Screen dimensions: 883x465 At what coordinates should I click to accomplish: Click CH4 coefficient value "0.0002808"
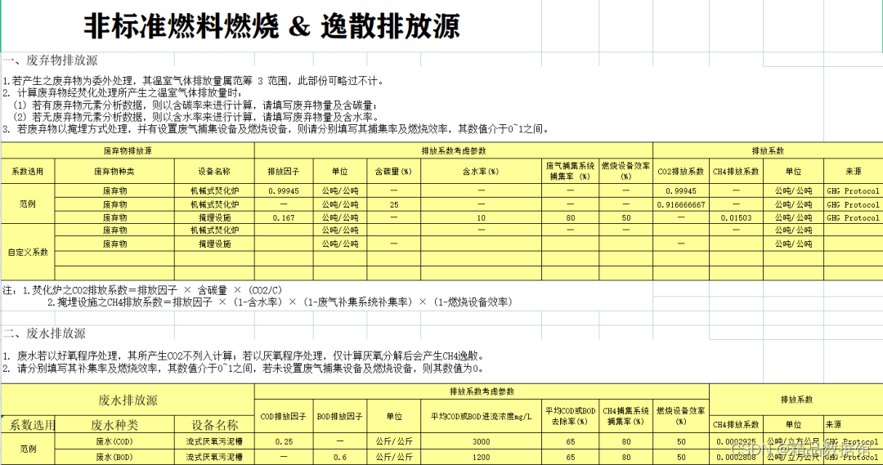click(736, 457)
